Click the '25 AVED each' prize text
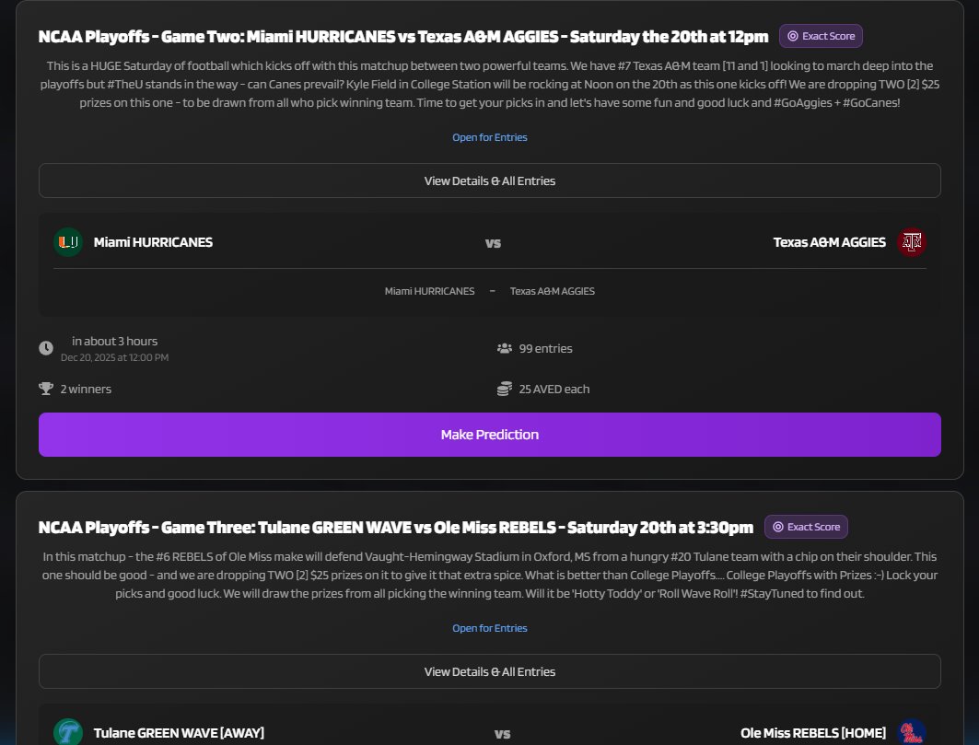Image resolution: width=979 pixels, height=745 pixels. pos(554,389)
